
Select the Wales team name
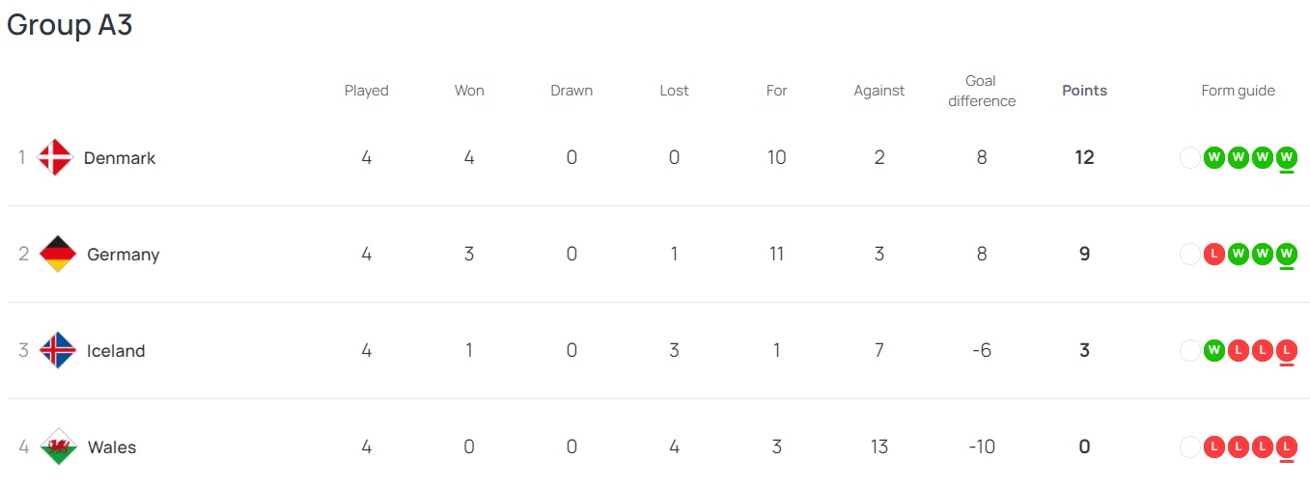click(112, 446)
